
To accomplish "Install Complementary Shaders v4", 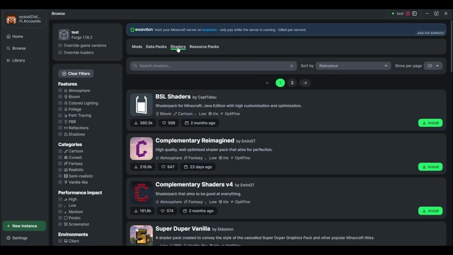I will pyautogui.click(x=430, y=211).
